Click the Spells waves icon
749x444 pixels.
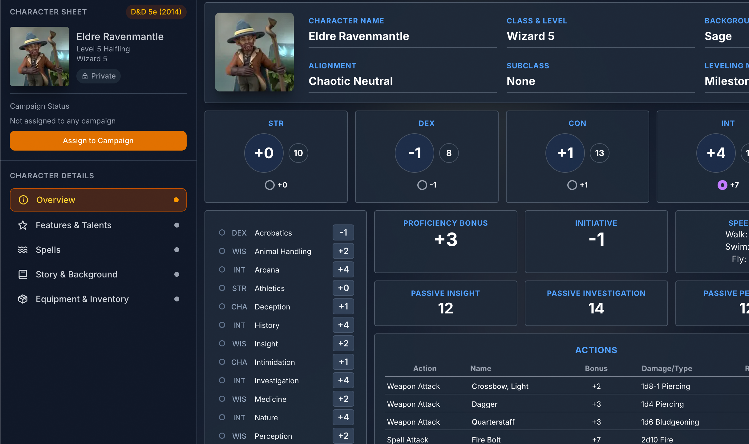click(x=23, y=250)
